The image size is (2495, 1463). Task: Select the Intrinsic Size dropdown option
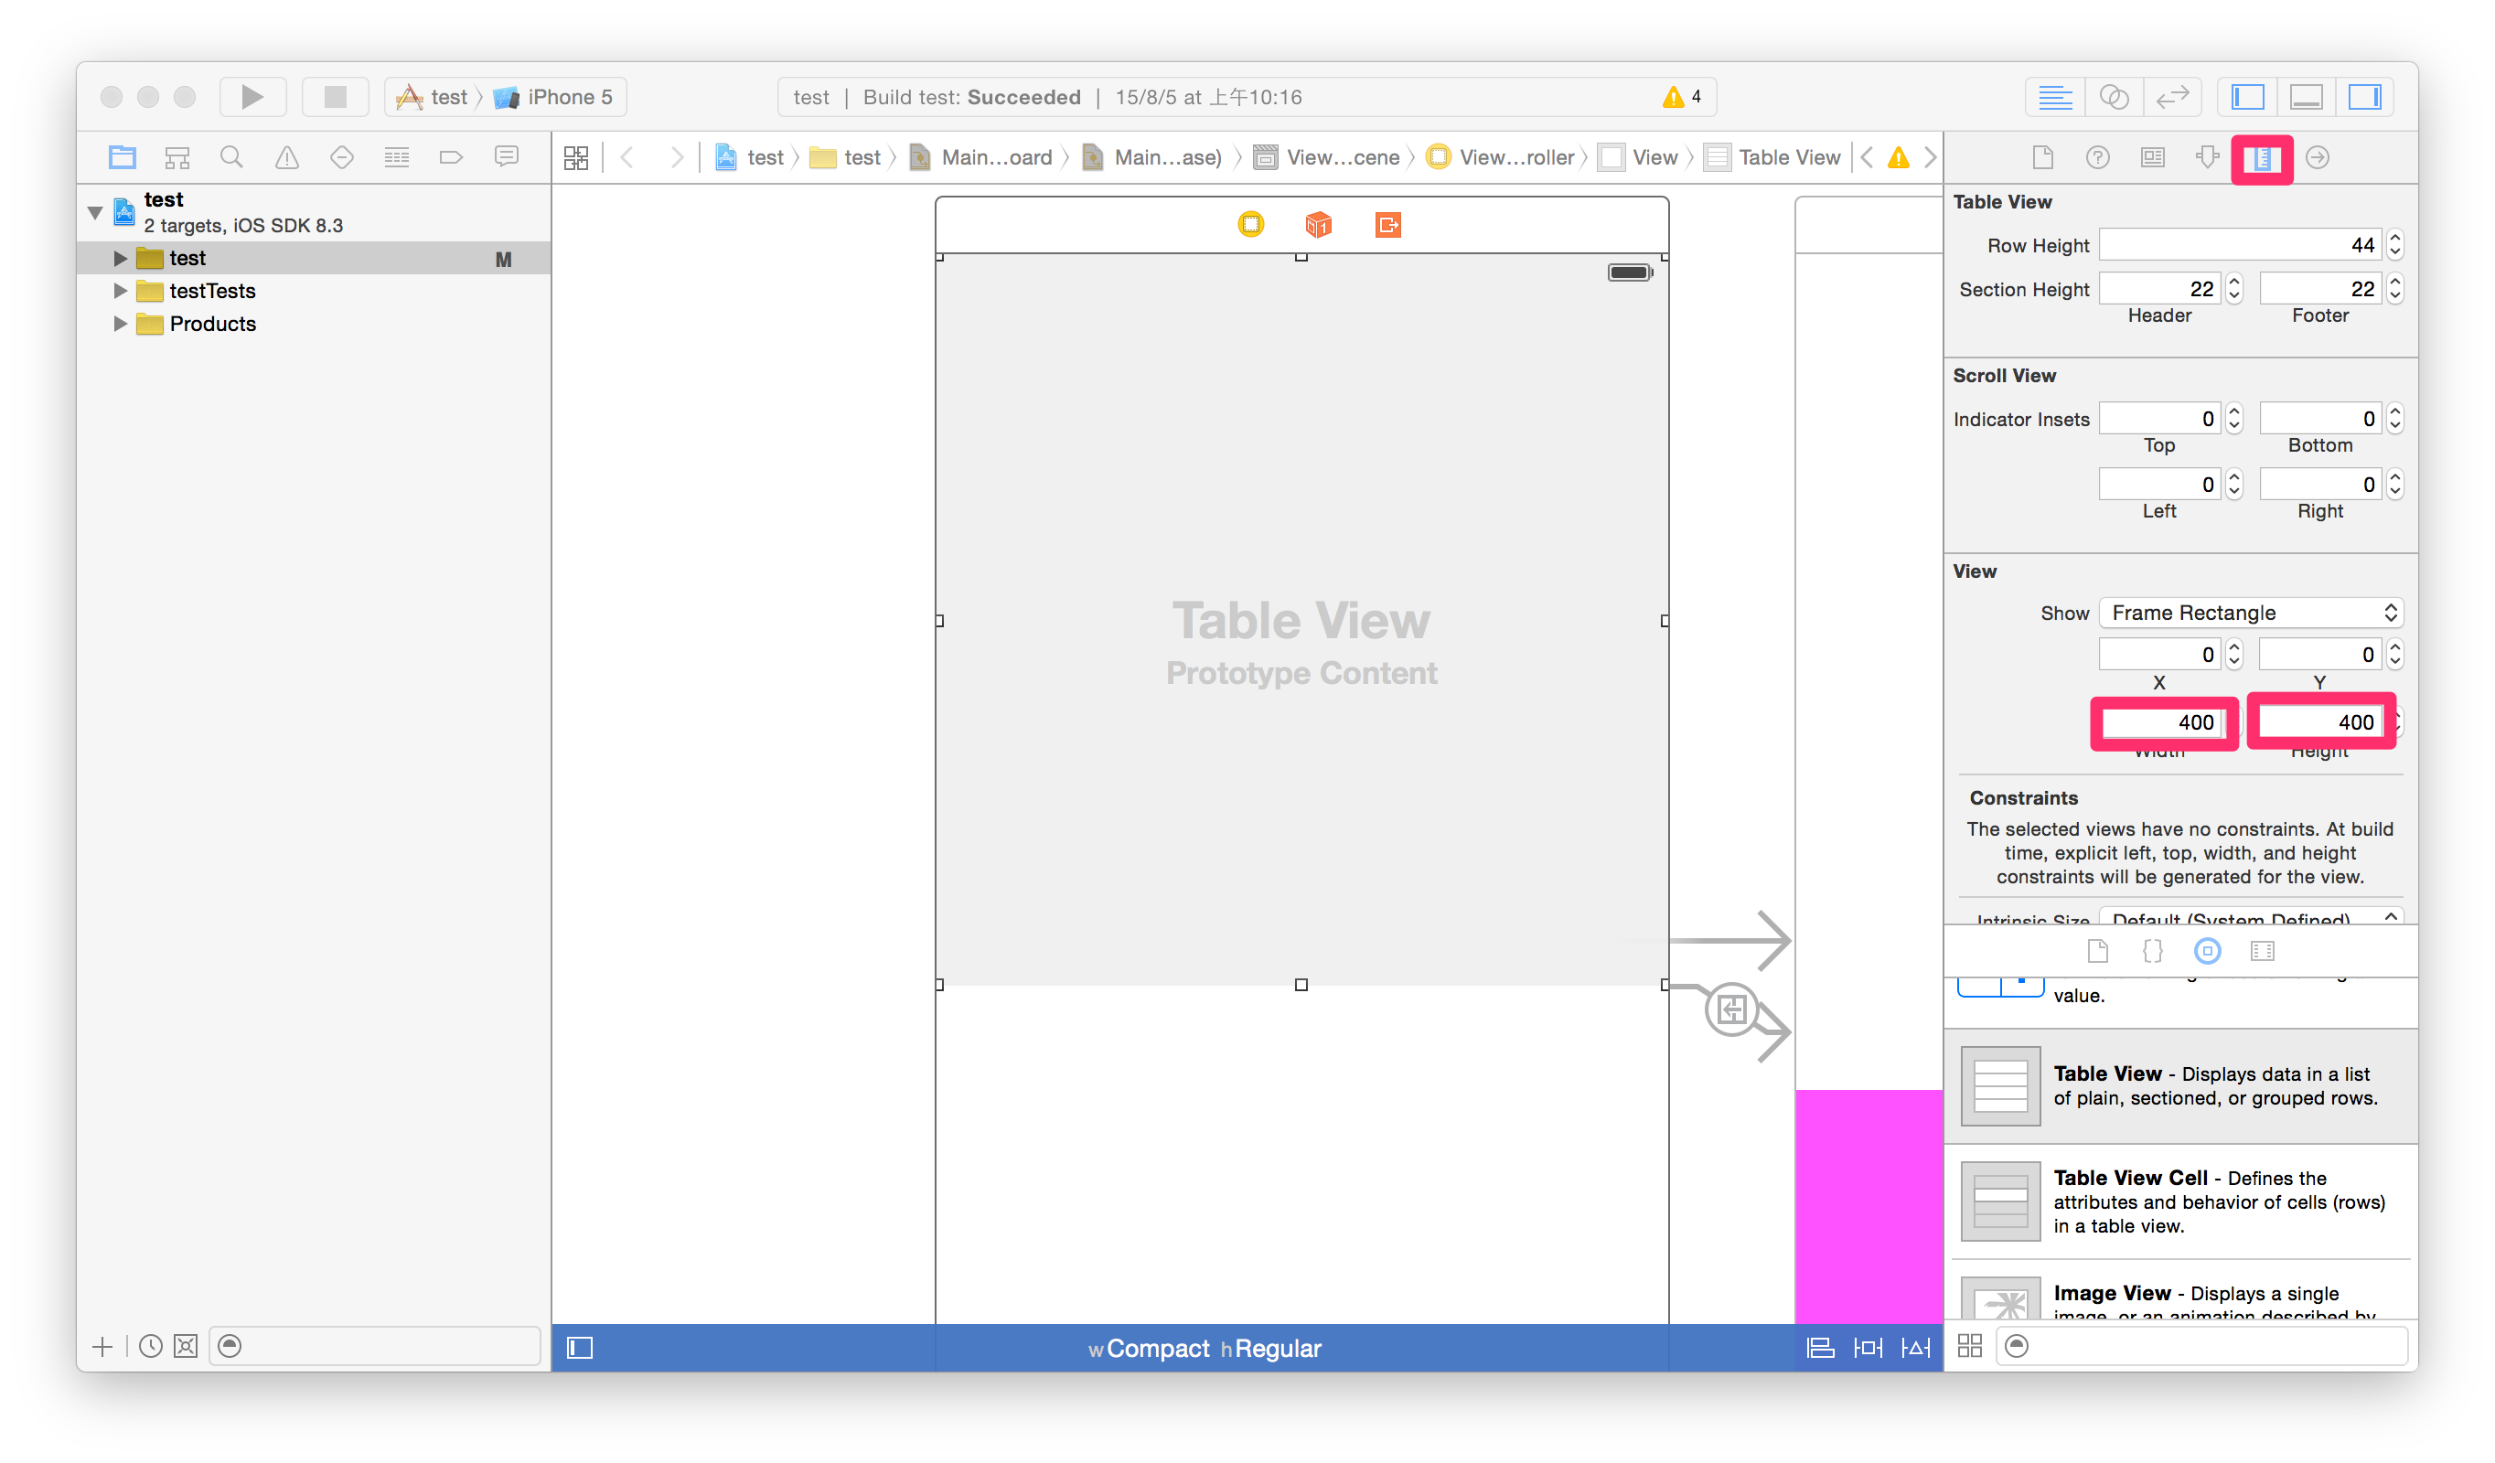click(x=2246, y=920)
